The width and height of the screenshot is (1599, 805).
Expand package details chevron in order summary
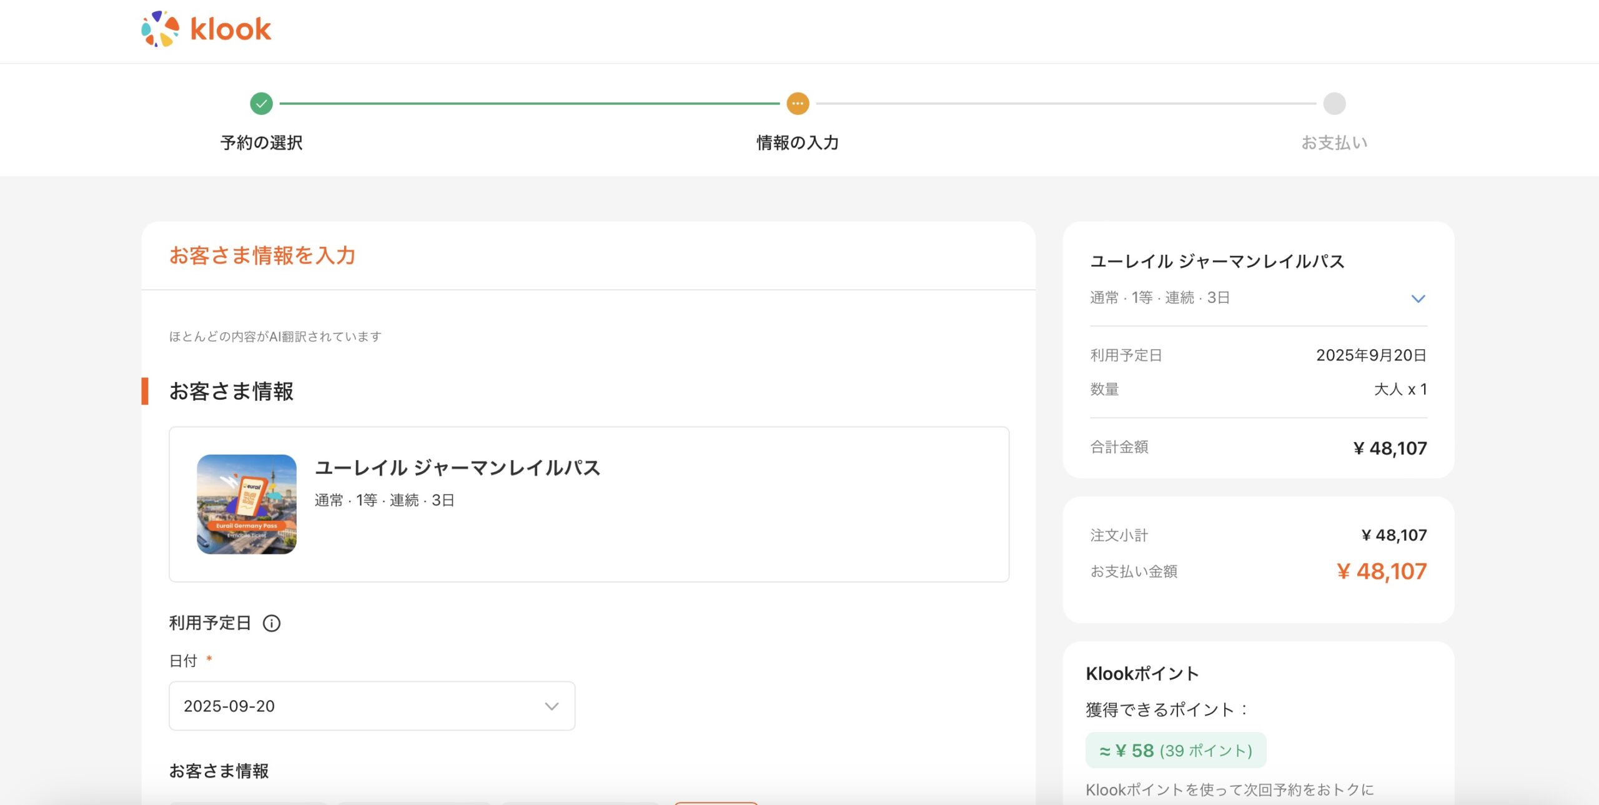(1418, 299)
